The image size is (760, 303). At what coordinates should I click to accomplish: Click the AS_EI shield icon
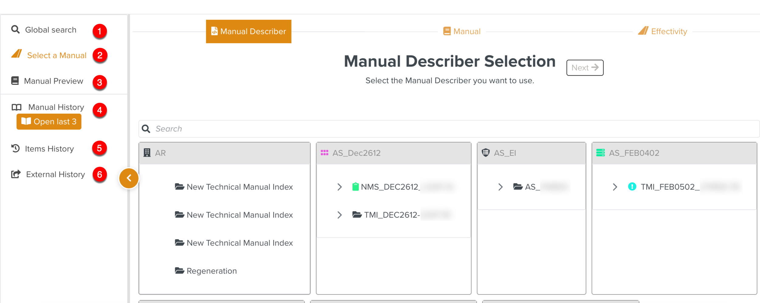[x=485, y=153]
